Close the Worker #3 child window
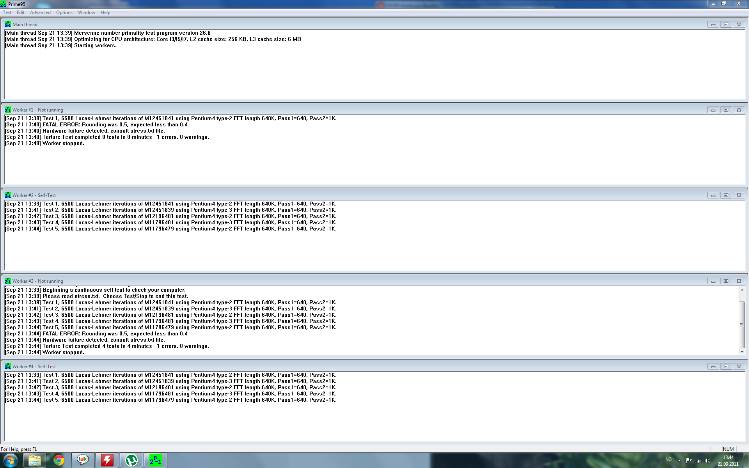 click(739, 281)
